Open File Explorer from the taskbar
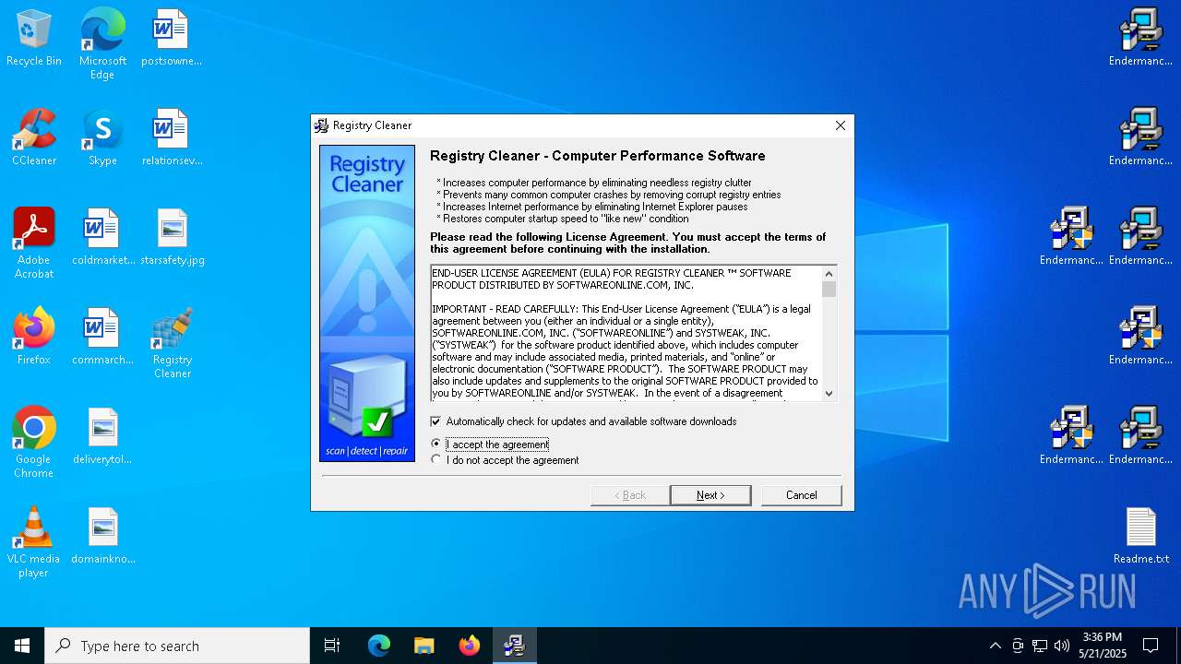Screen dimensions: 1181x664 pyautogui.click(x=423, y=646)
